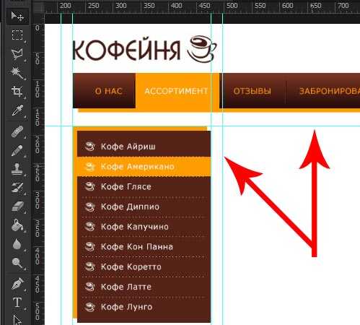Pick the Eyedropper tool
This screenshot has height=325, width=360.
click(17, 110)
